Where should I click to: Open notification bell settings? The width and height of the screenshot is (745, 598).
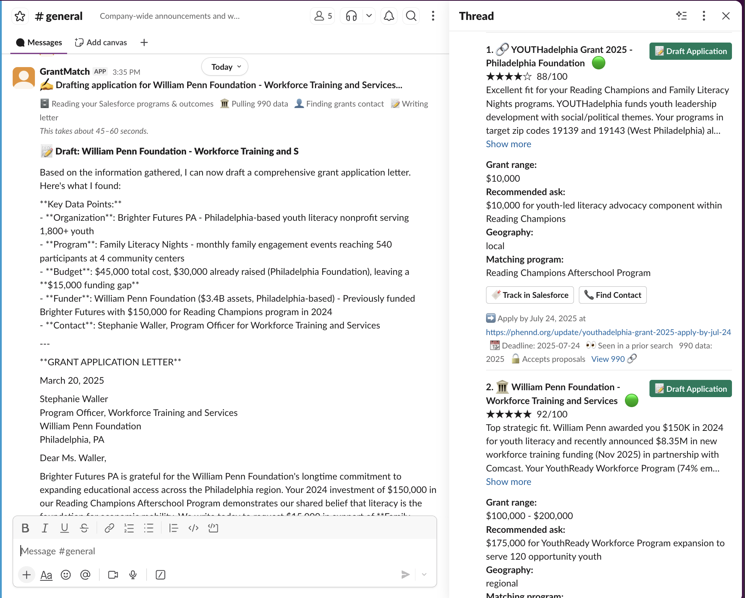click(389, 16)
